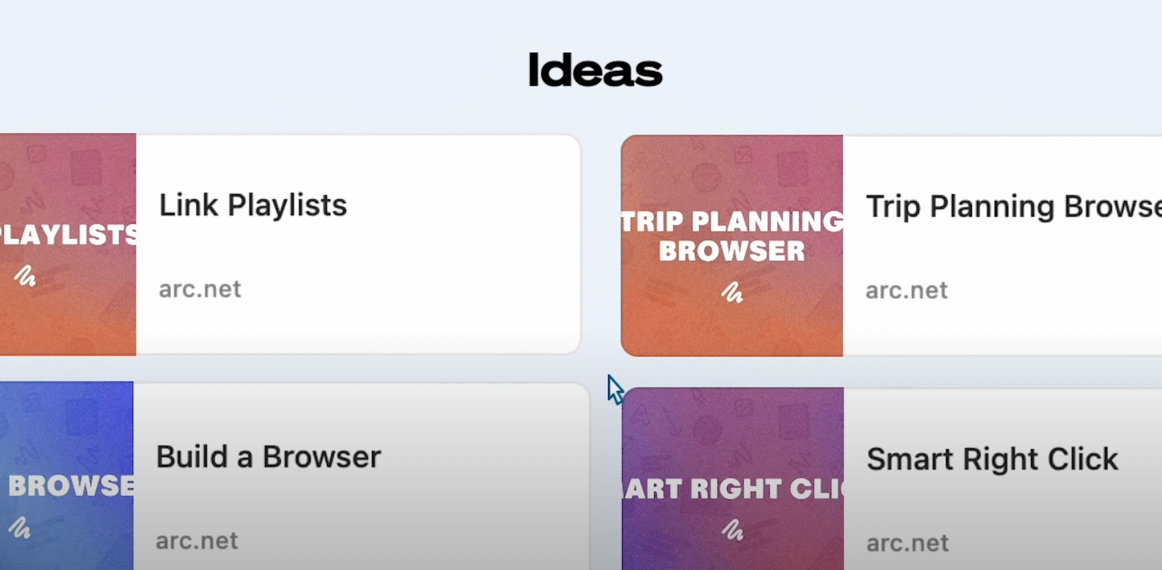Open arc.net link under Smart Right Click
The image size is (1162, 570).
(907, 543)
